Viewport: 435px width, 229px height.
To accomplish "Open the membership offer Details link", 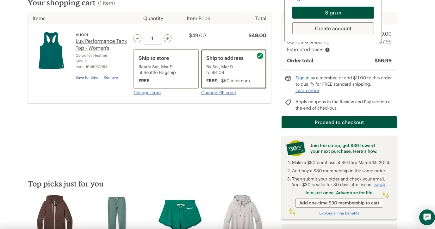I will pyautogui.click(x=380, y=185).
